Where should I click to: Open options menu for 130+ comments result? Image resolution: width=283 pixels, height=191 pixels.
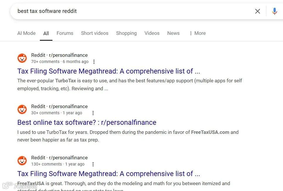point(93,164)
